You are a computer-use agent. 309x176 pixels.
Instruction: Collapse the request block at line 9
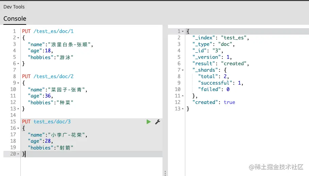point(18,83)
